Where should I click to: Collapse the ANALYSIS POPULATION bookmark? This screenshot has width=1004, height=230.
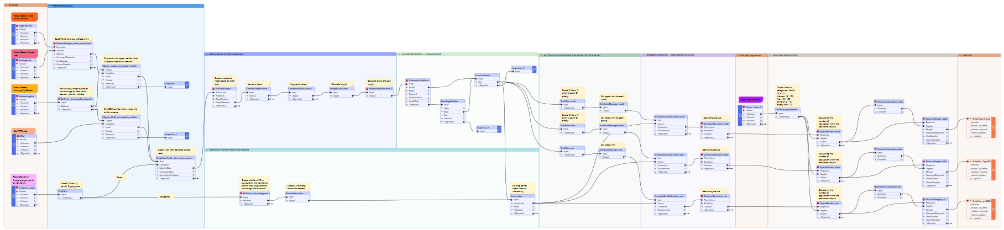point(770,55)
